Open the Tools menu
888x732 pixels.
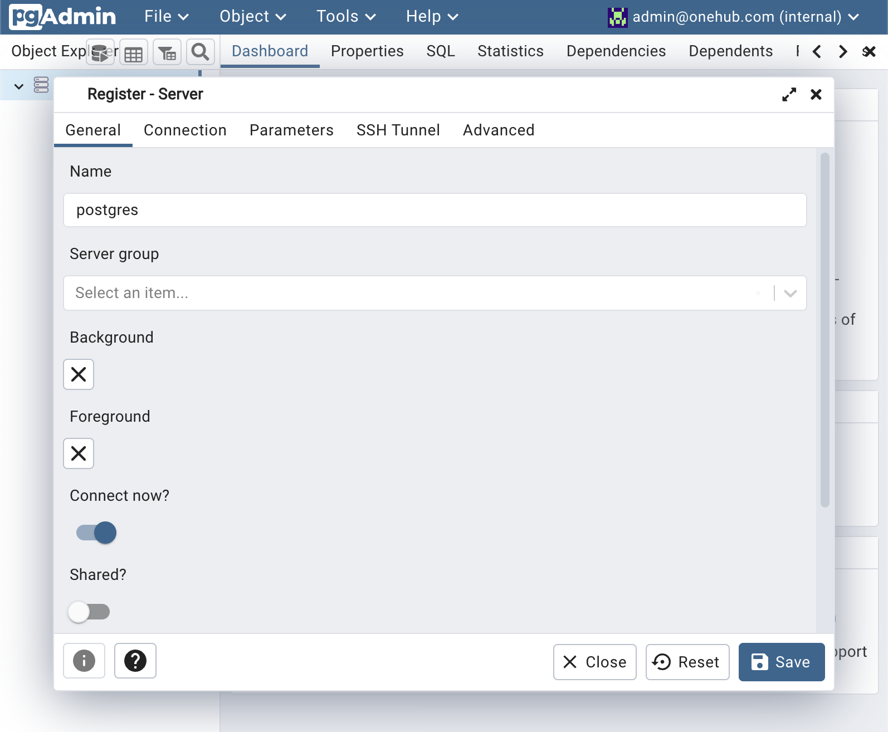click(x=346, y=17)
